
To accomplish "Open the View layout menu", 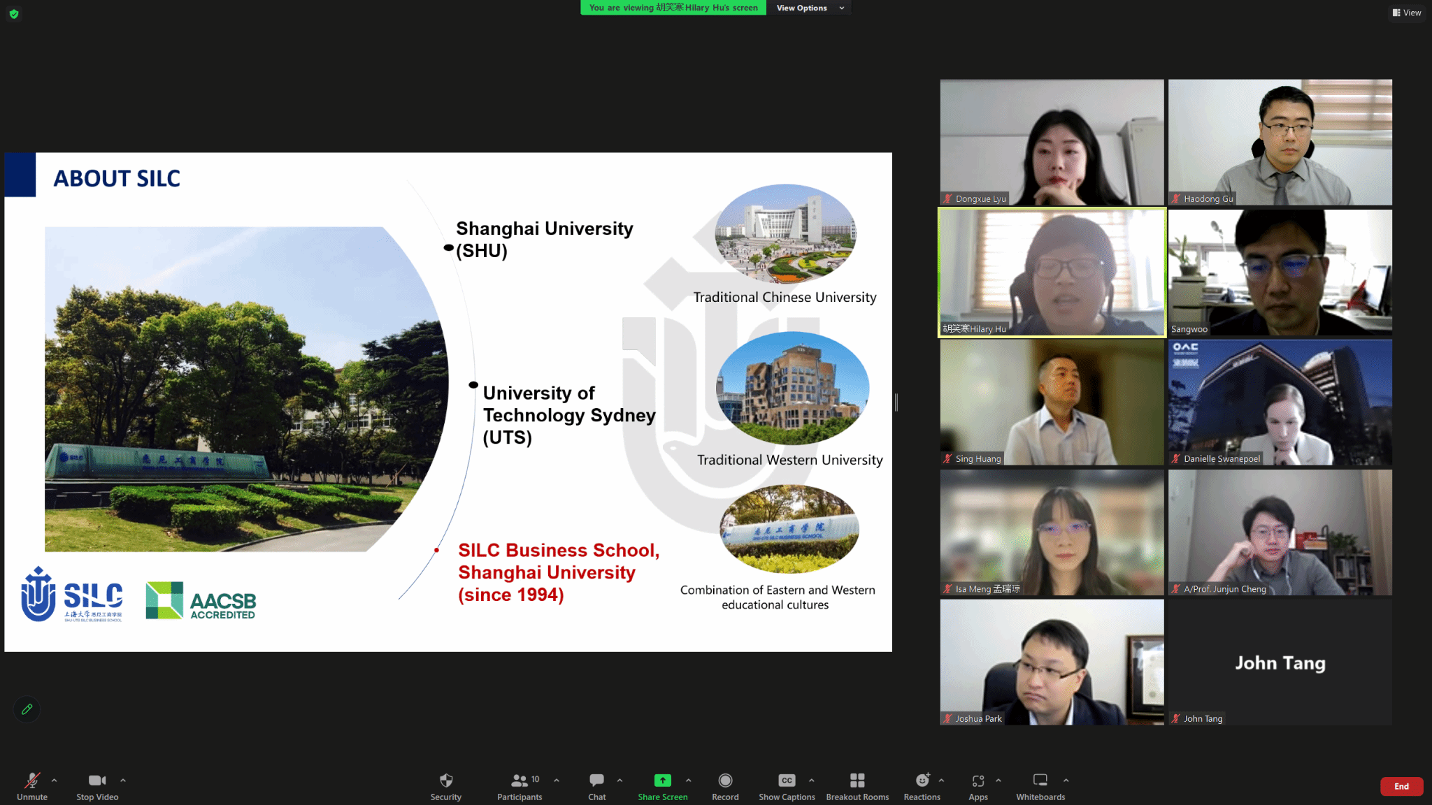I will point(1407,13).
